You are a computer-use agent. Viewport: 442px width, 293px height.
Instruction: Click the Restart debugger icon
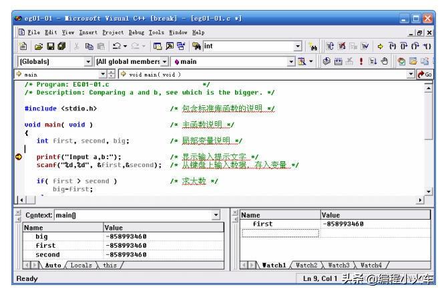coord(330,46)
